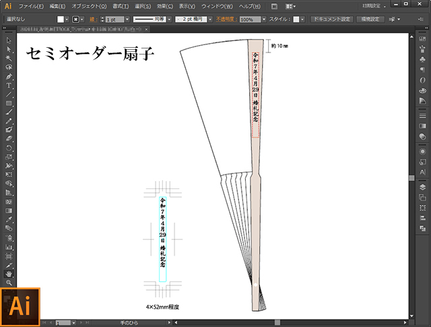Select the Symbol Sprayer tool
Screen dimensions: 431x327
(9, 238)
